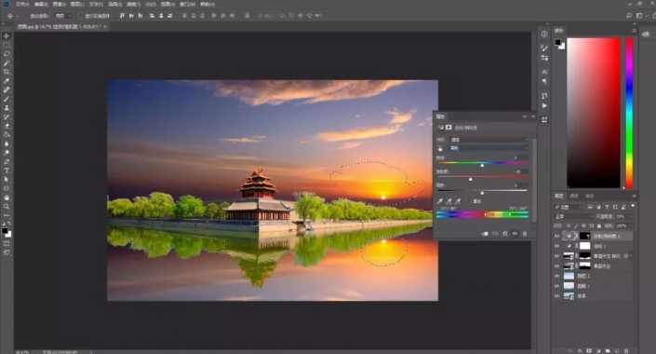Select the Magic Wand tool
Image resolution: width=656 pixels, height=354 pixels.
[x=7, y=62]
